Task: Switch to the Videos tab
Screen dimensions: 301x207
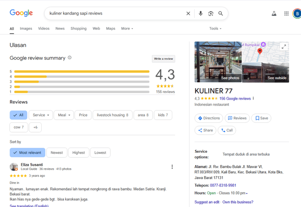Action: point(44,28)
